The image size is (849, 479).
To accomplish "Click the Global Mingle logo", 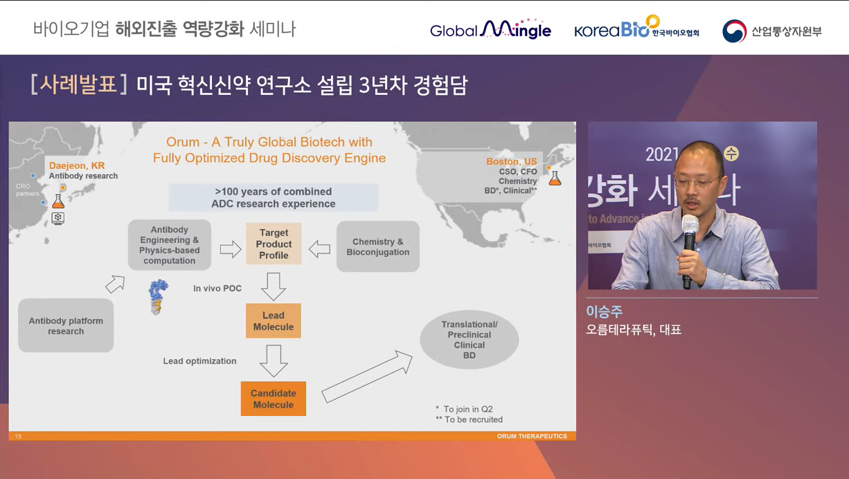I will coord(490,29).
